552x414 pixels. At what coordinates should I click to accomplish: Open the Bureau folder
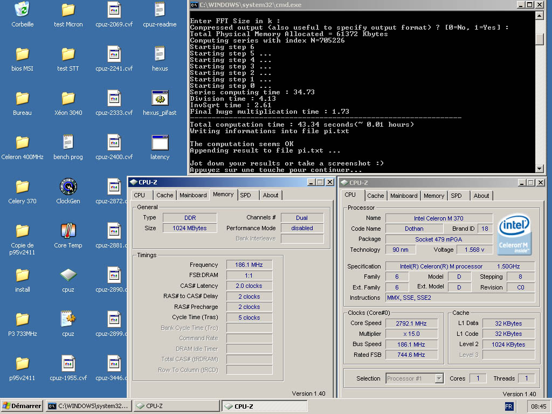[x=22, y=99]
